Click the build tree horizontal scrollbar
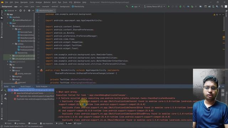This screenshot has height=128, width=228. coord(14,121)
